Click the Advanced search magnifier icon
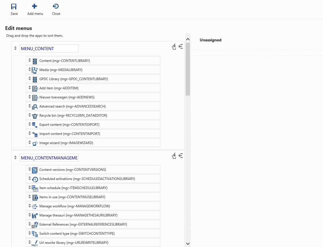The image size is (323, 247). coord(35,107)
